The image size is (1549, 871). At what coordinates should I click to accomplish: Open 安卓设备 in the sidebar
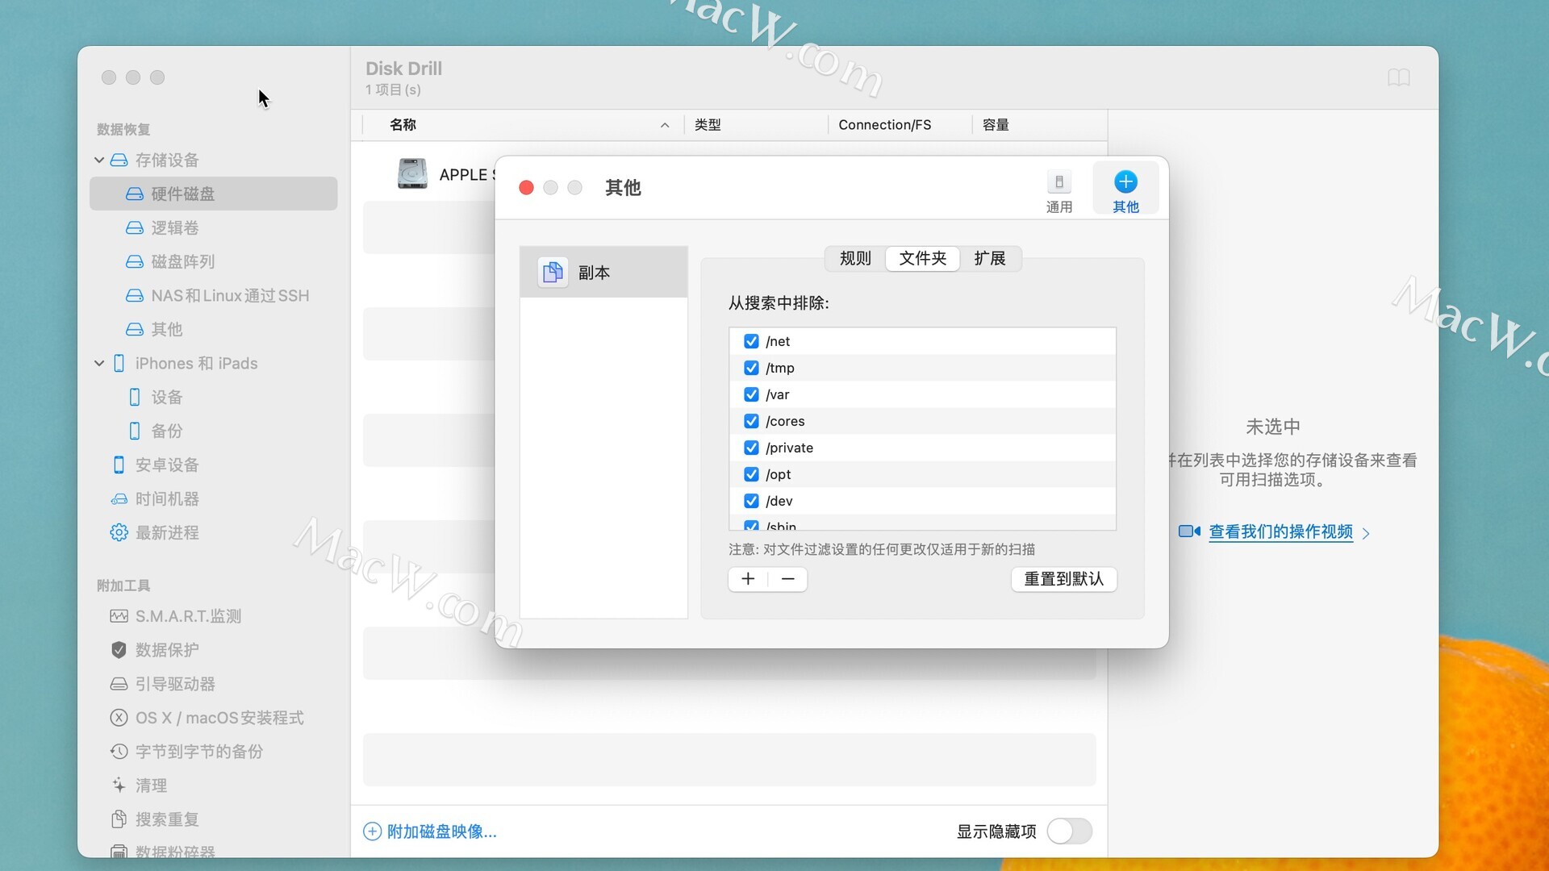213,465
